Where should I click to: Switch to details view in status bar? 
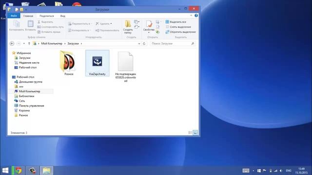pyautogui.click(x=190, y=133)
